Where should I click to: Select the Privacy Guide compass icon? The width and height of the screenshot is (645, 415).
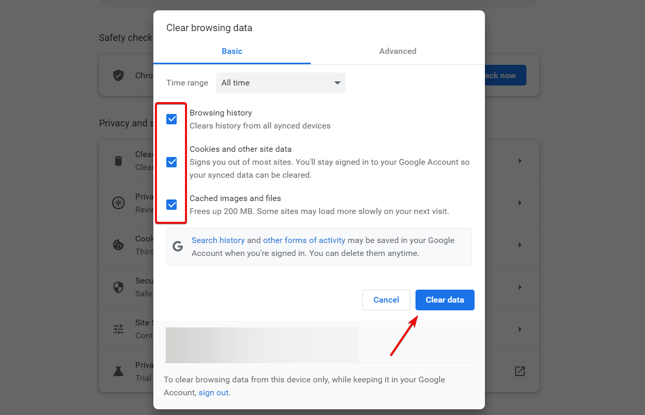(x=118, y=203)
